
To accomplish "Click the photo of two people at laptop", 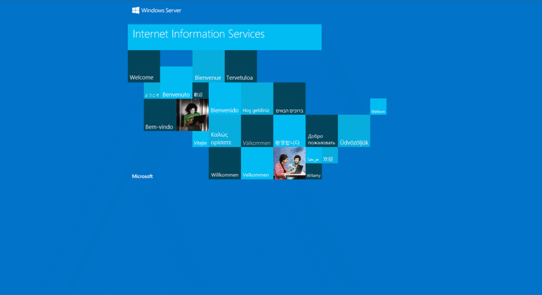I will [x=290, y=163].
